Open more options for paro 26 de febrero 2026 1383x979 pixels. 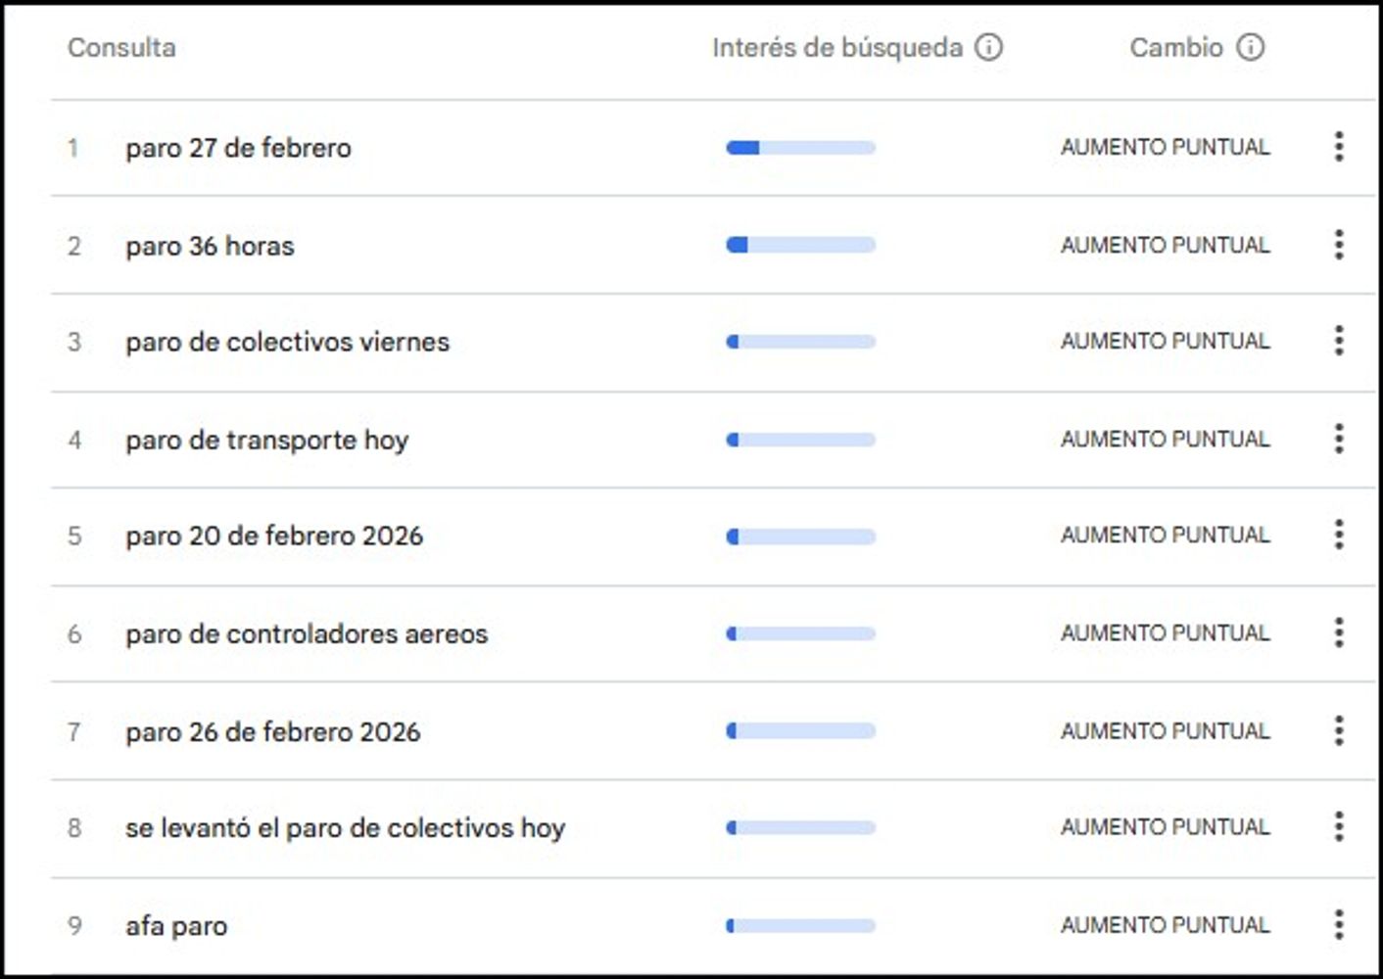pyautogui.click(x=1339, y=730)
